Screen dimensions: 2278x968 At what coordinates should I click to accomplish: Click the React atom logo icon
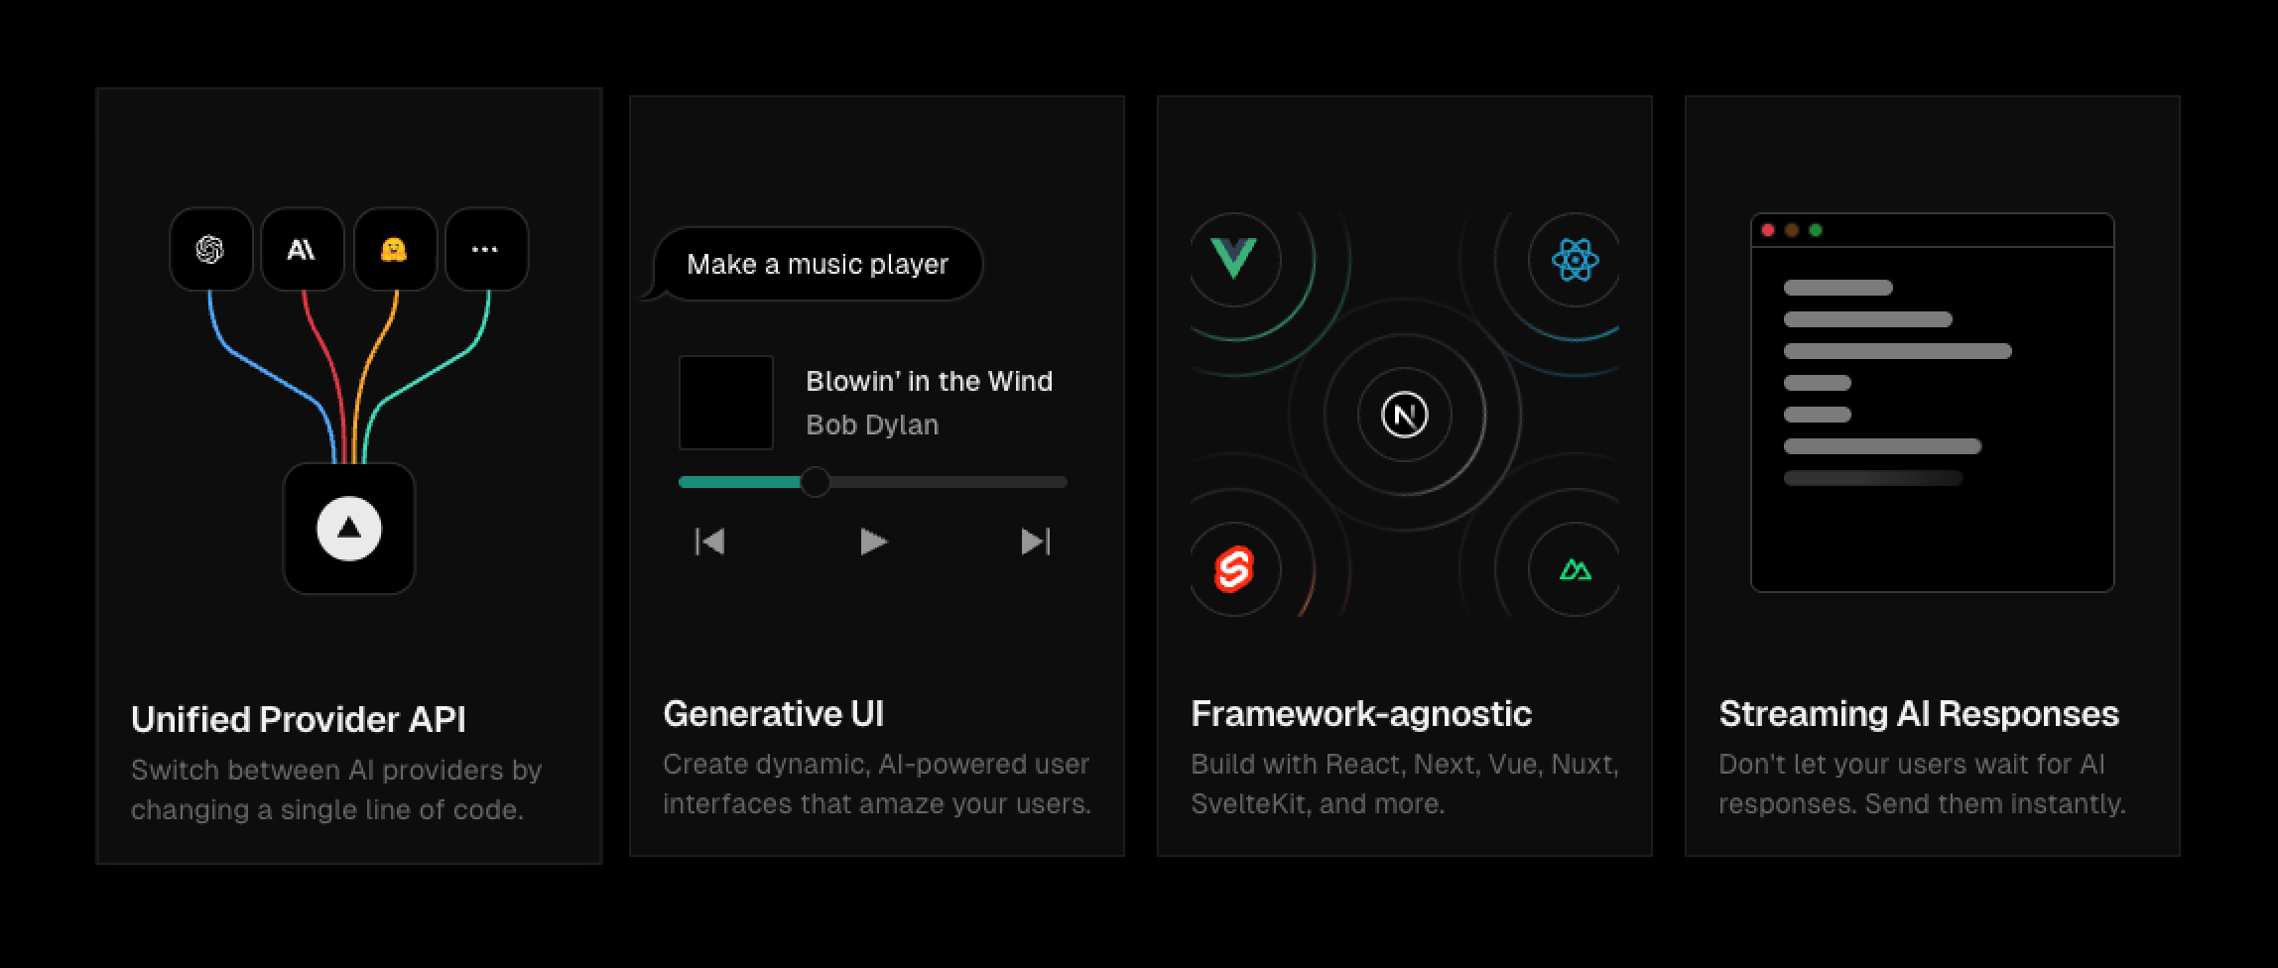(x=1575, y=260)
